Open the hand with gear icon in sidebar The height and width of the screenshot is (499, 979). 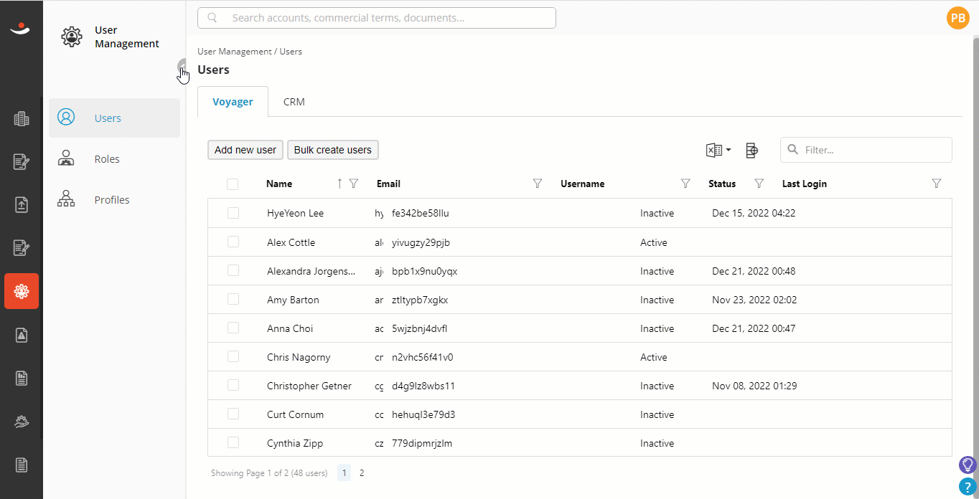(22, 422)
